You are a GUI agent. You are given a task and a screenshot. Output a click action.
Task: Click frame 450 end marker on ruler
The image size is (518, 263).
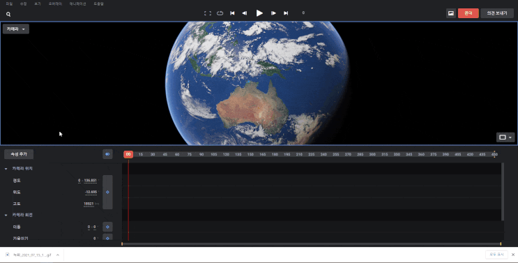(x=494, y=154)
